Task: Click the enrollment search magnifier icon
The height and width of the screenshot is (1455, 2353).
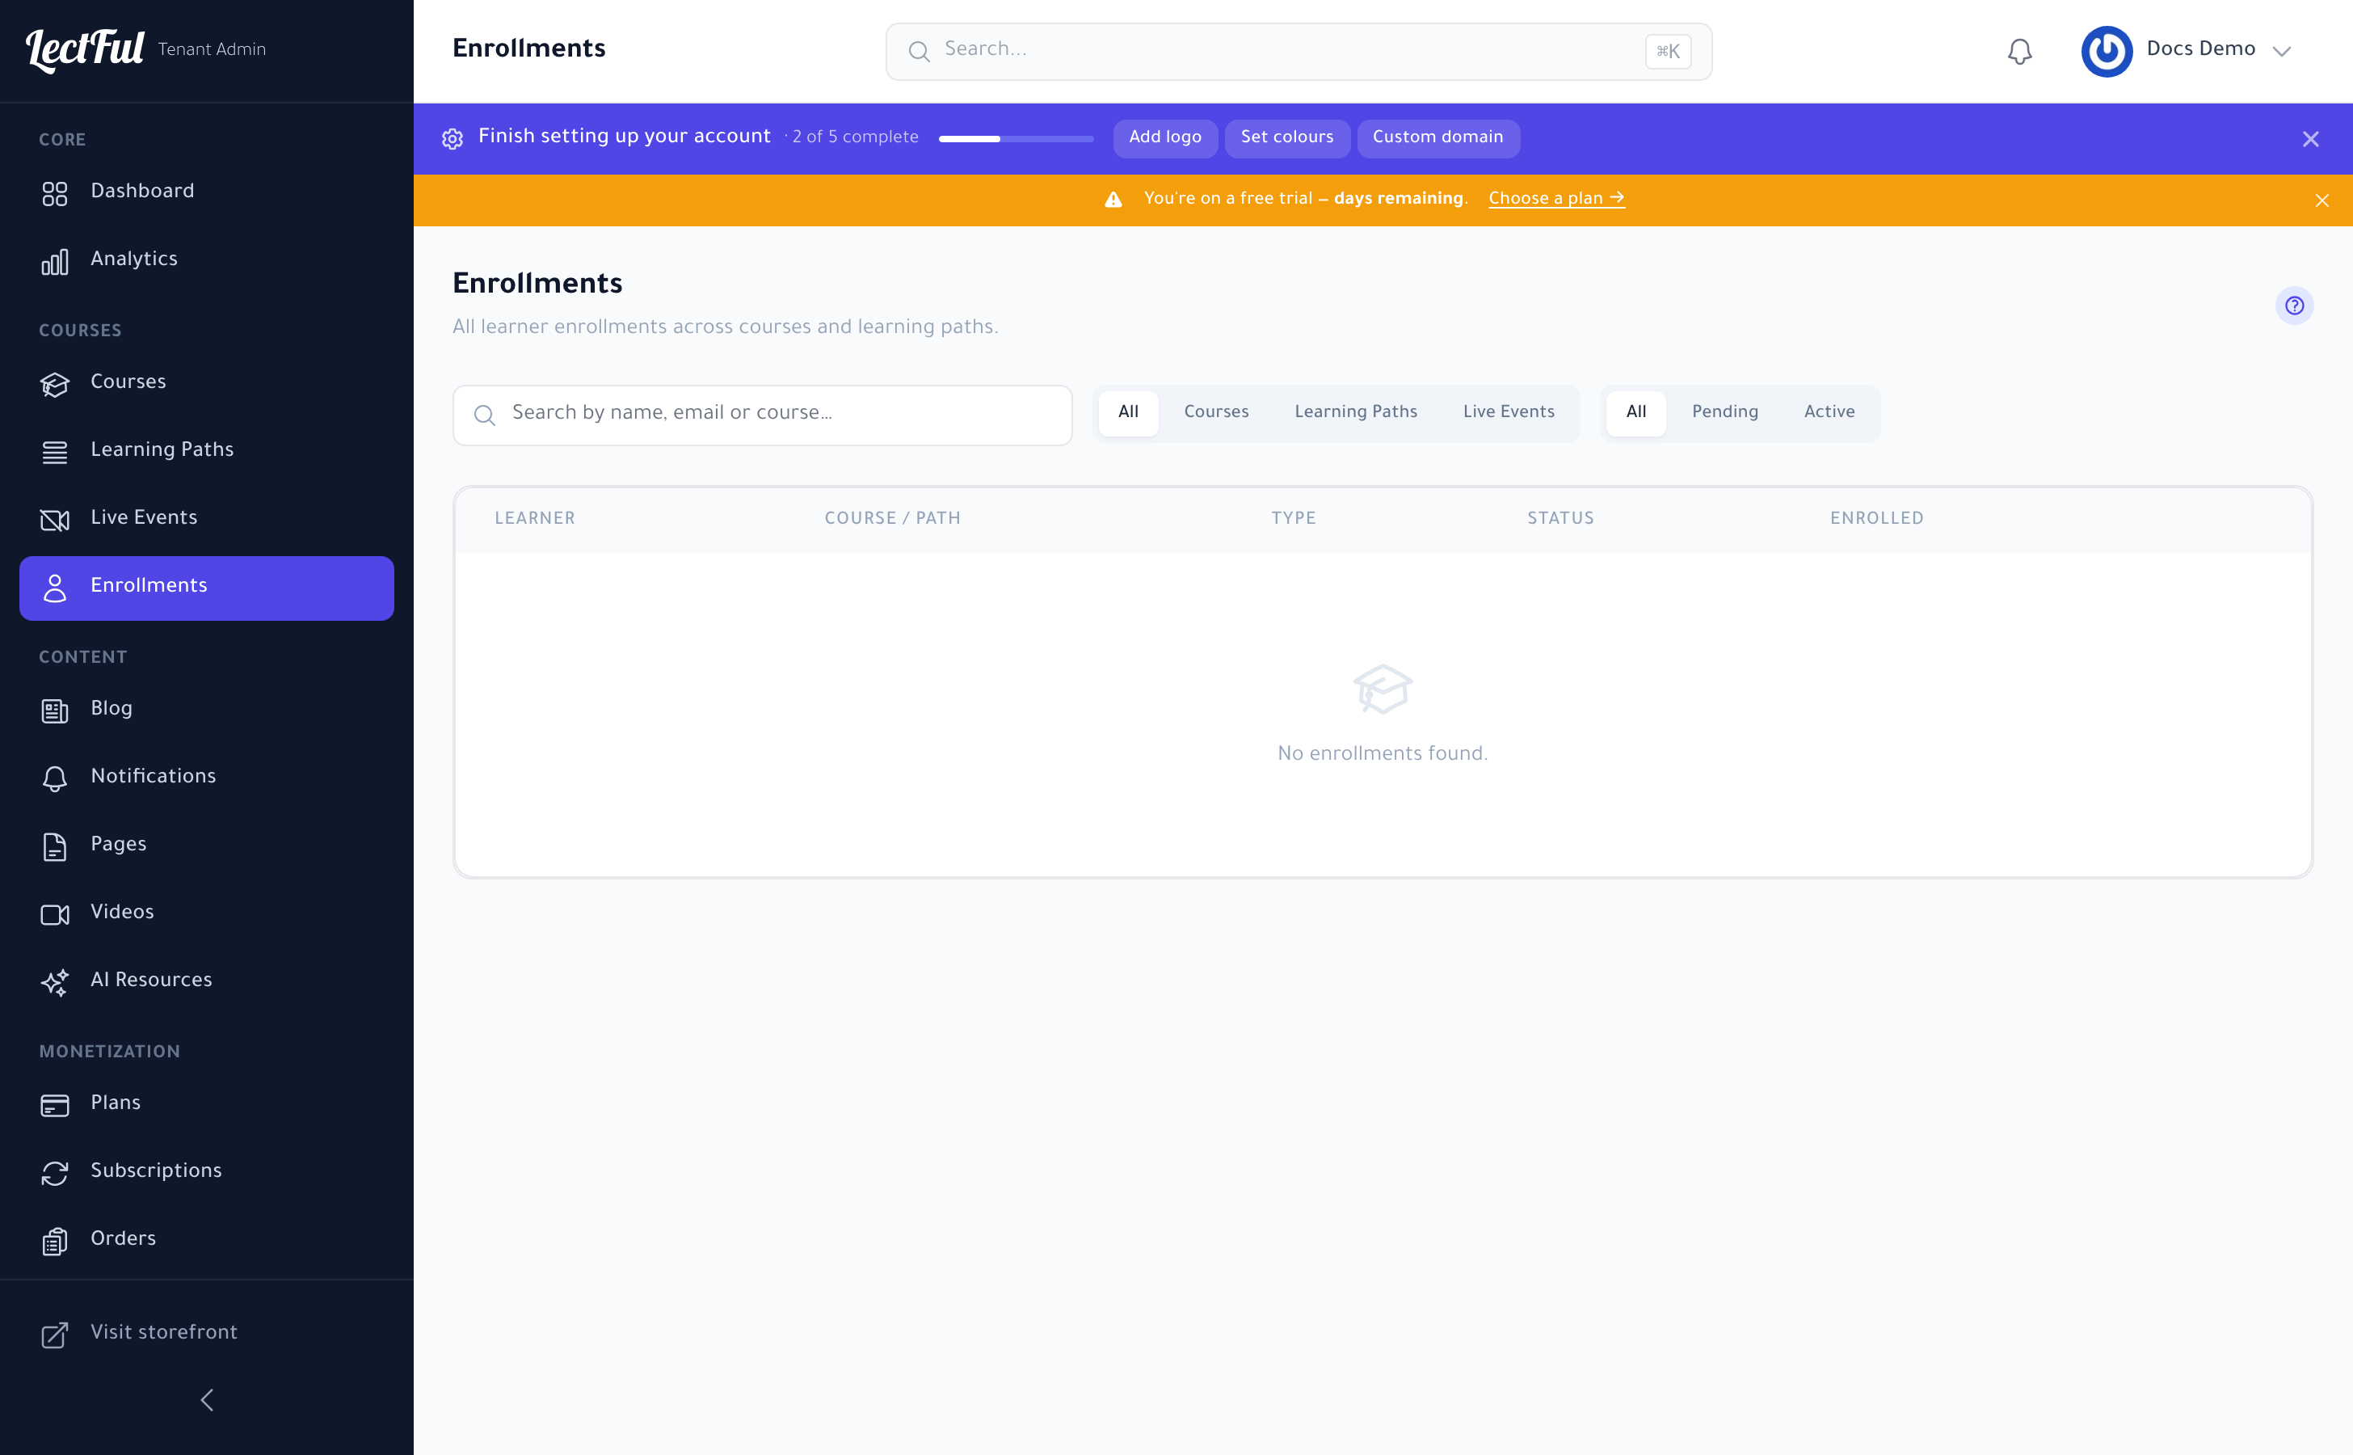Action: click(x=485, y=415)
